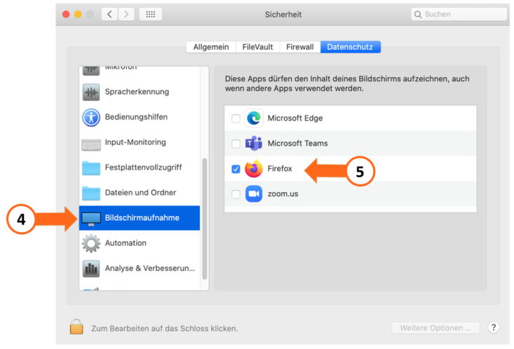This screenshot has height=349, width=514.
Task: Click the Input-Monitoring keyboard icon
Action: (91, 144)
